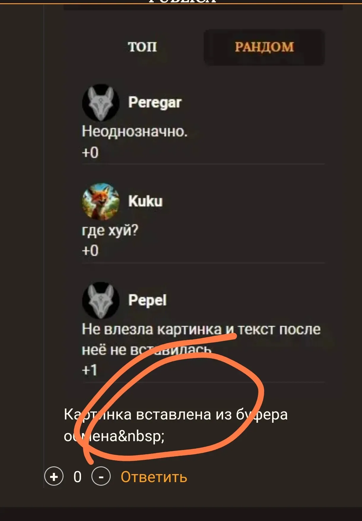Open Kuku's fox avatar
Image resolution: width=362 pixels, height=521 pixels.
101,201
